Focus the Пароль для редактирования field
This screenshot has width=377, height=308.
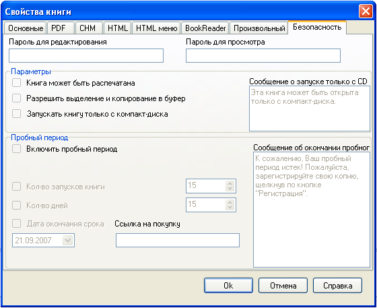click(x=86, y=55)
